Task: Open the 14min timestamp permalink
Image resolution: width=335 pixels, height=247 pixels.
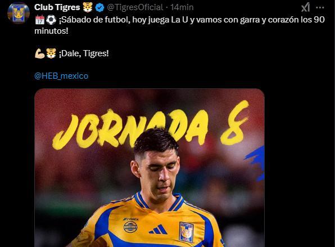Action: click(182, 7)
